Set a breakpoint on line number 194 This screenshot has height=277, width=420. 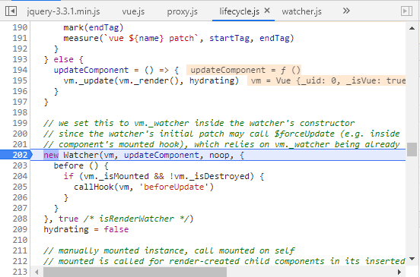tap(20, 70)
